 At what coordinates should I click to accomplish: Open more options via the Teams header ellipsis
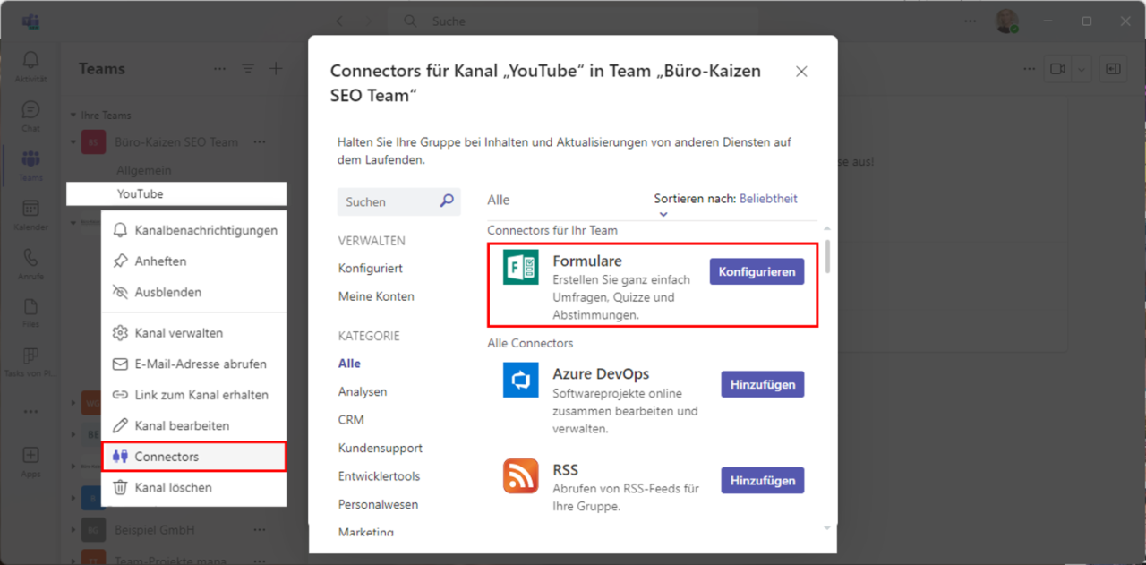pos(219,68)
